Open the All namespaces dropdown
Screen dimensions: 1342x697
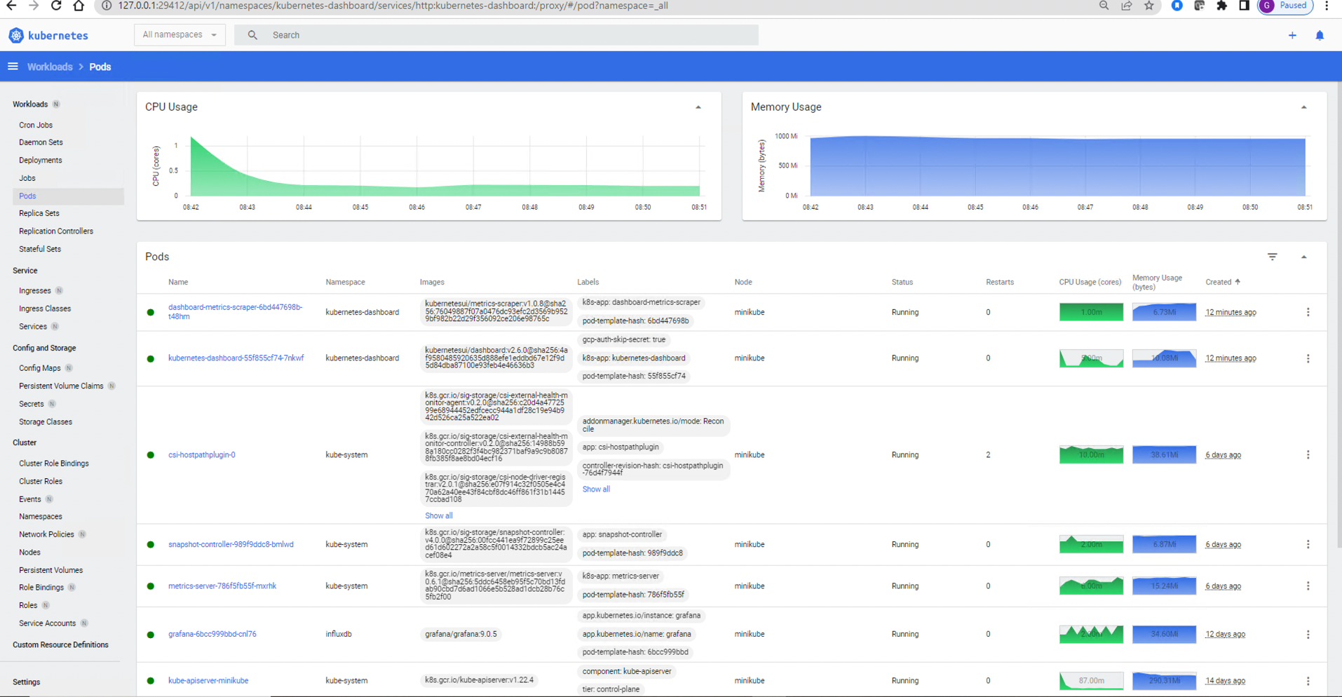point(179,34)
